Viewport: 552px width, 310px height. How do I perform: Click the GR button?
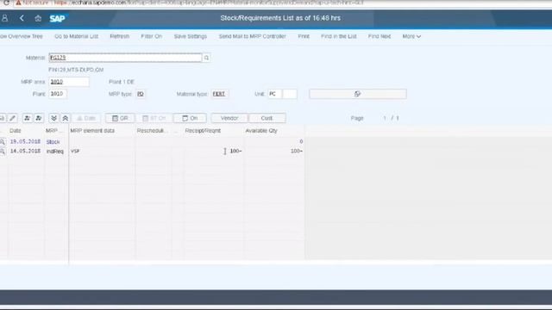tap(120, 118)
